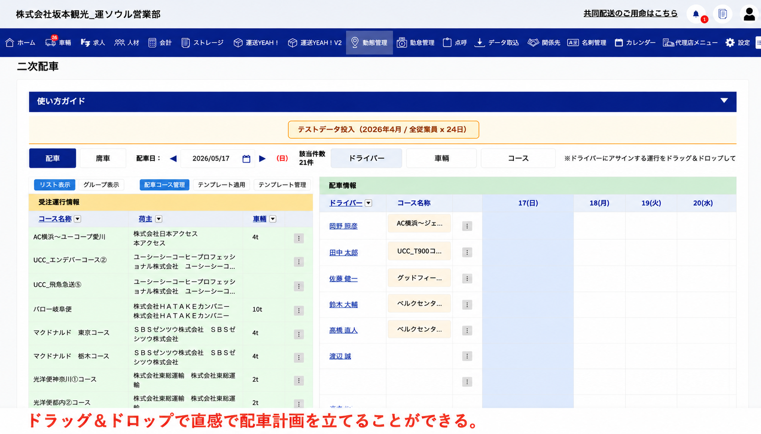The width and height of the screenshot is (761, 434).
Task: Follow the 共同配送のご用命はこちら link
Action: click(630, 14)
